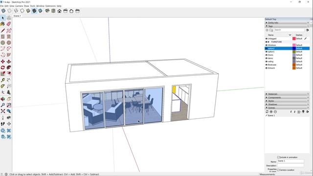This screenshot has height=176, width=313.
Task: Hide the Doors tag
Action: (266, 55)
